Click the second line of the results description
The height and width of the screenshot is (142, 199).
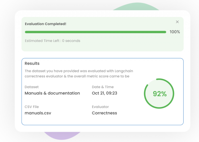(x=77, y=76)
